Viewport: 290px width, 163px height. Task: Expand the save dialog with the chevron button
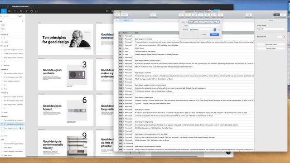218,29
